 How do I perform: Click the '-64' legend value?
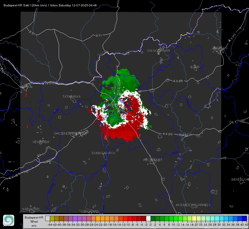coord(50,225)
